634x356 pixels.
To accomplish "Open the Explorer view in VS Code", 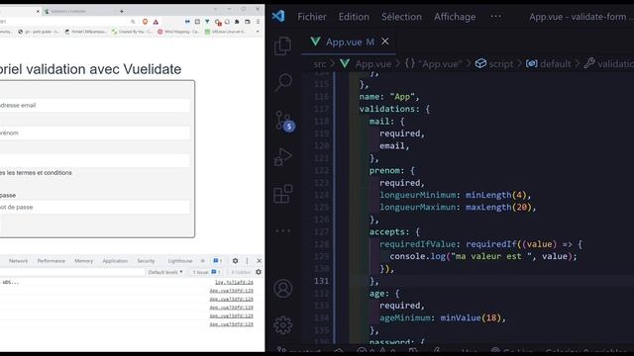I will 282,46.
